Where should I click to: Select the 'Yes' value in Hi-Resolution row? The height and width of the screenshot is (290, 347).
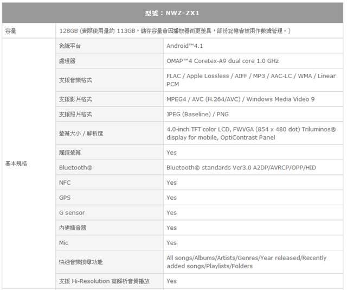[171, 281]
